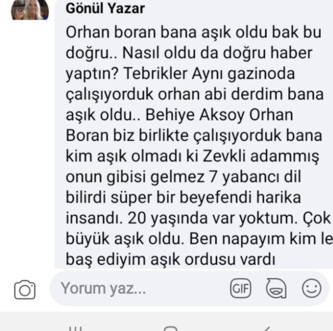Open the GIF picker in comment box

(x=241, y=288)
